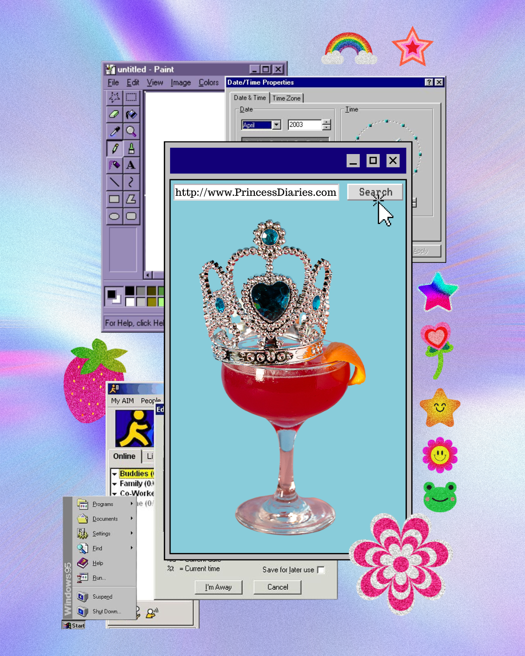Toggle the Save for later use checkbox
Image resolution: width=525 pixels, height=656 pixels.
point(321,570)
